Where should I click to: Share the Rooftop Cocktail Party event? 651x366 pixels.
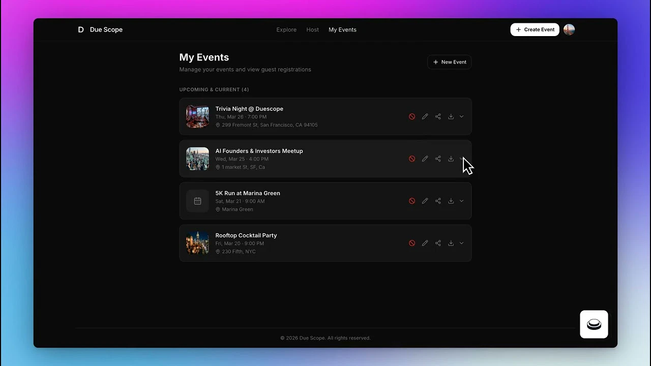438,243
